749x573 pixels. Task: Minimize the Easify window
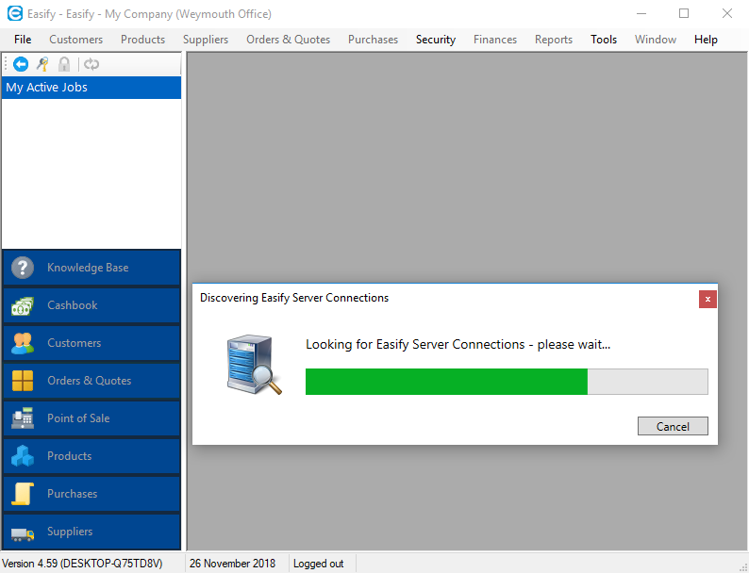pyautogui.click(x=641, y=13)
